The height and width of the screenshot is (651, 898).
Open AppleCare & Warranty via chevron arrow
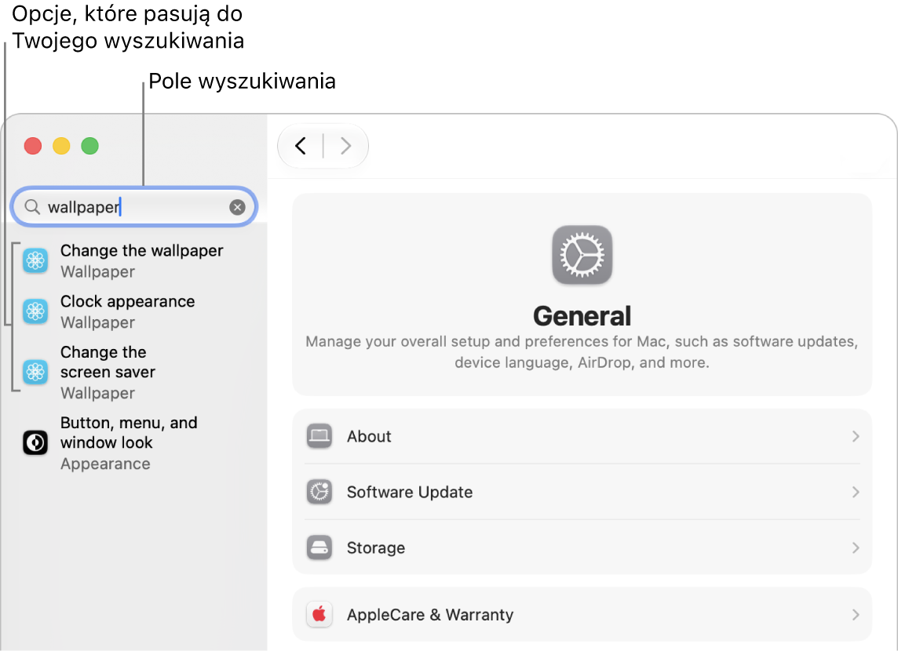pos(855,614)
